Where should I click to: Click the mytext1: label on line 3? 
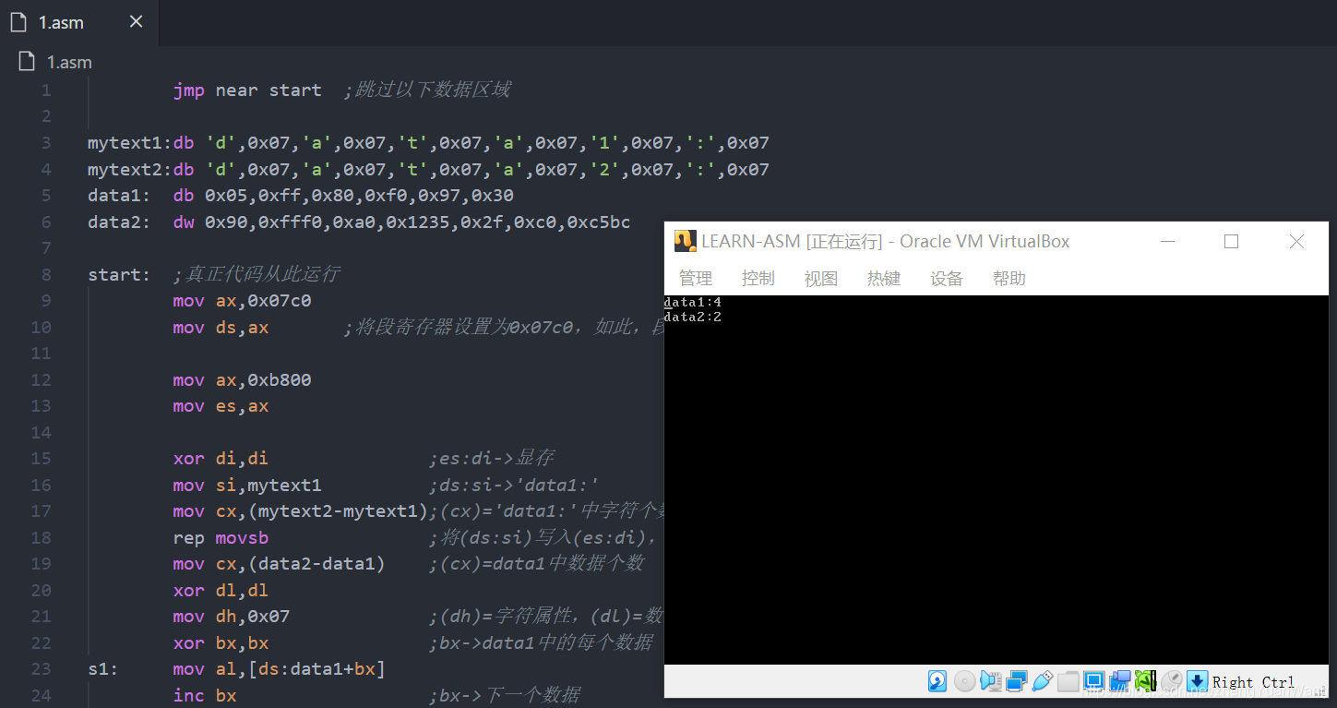[130, 143]
